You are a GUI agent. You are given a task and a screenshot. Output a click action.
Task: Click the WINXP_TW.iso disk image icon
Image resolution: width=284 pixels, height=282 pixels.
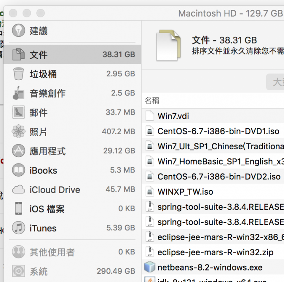pyautogui.click(x=150, y=192)
